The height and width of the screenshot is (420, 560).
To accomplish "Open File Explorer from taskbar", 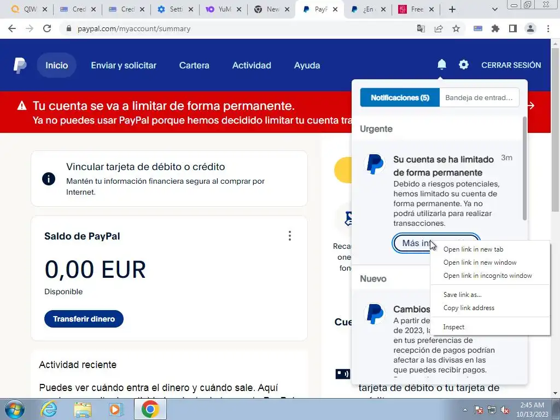I will point(83,410).
